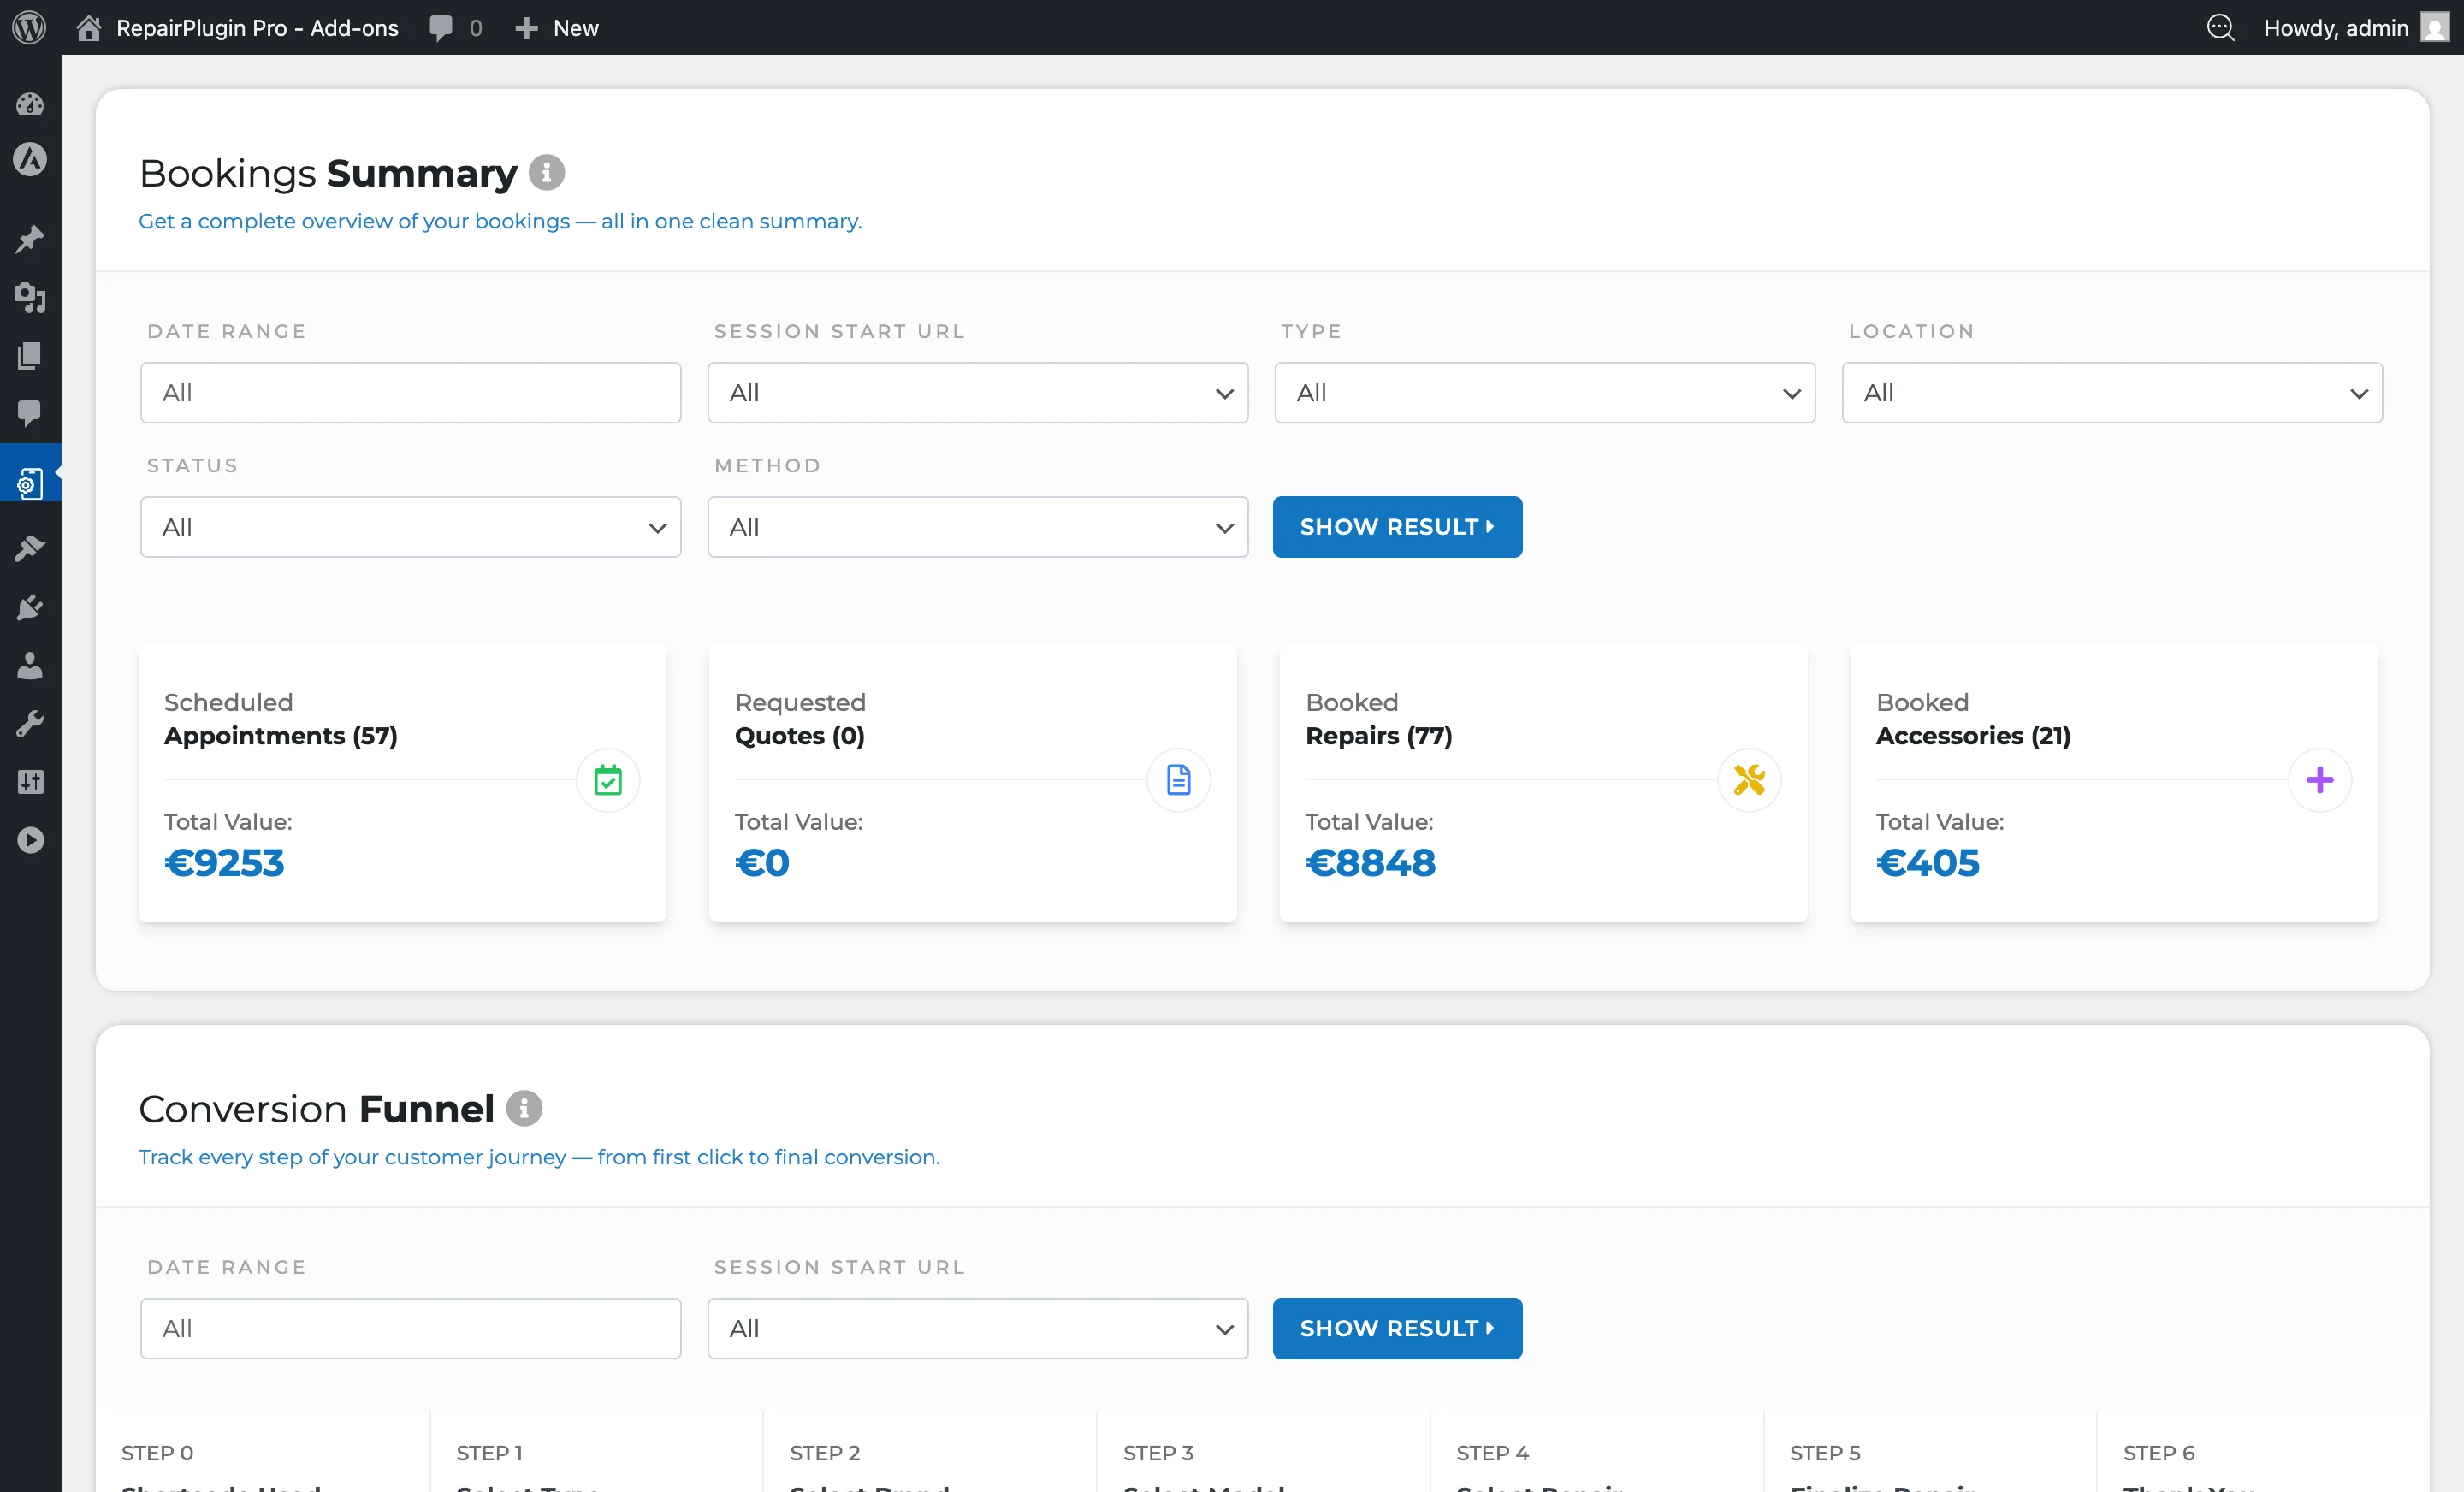Screen dimensions: 2464x1492
Task: Click SHOW RESULT in Conversion Funnel
Action: [x=1397, y=1328]
